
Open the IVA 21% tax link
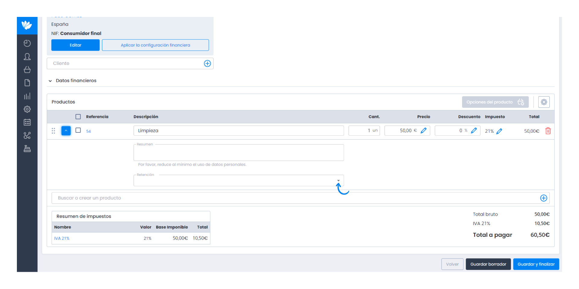point(62,238)
